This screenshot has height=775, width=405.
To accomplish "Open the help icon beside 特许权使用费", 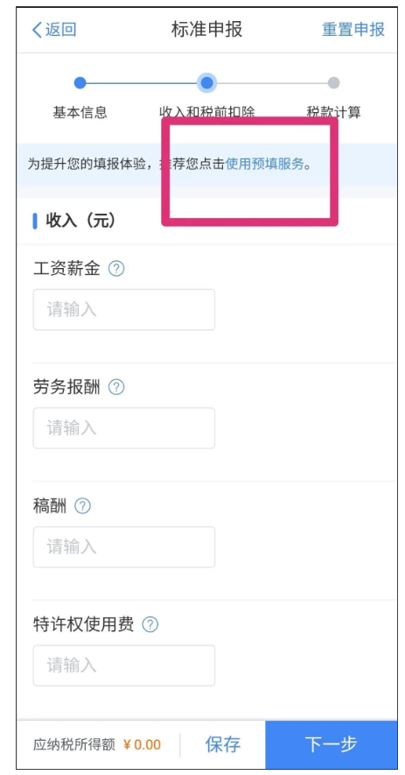I will click(150, 624).
